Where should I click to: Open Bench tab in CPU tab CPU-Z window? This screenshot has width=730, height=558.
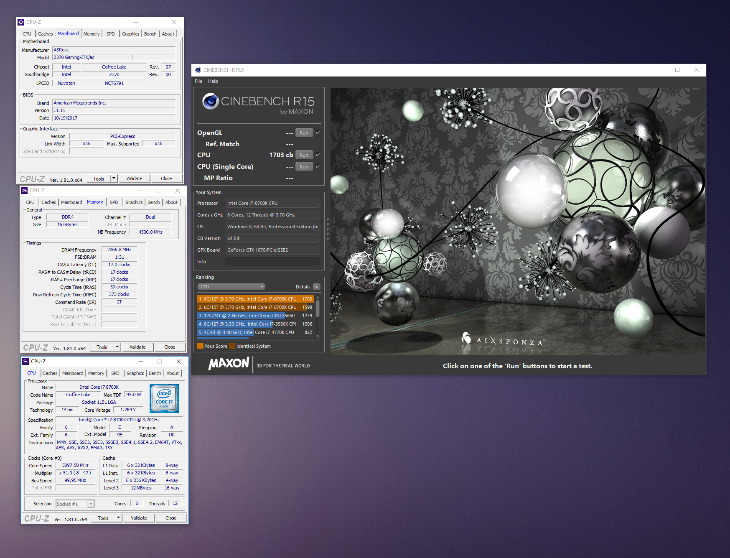tap(155, 373)
